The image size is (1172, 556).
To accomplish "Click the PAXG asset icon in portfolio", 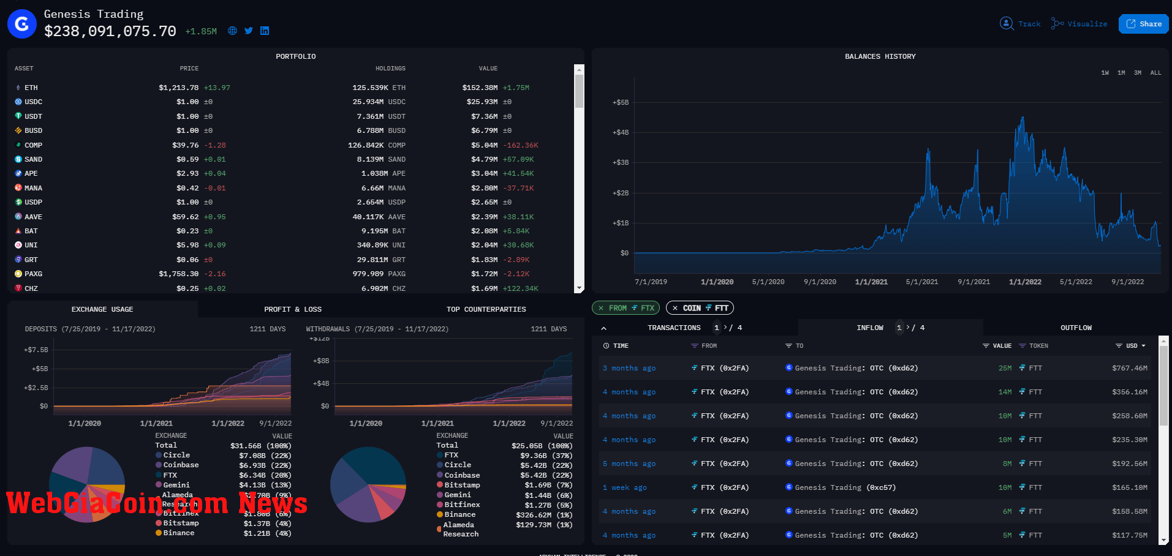I will pyautogui.click(x=18, y=274).
